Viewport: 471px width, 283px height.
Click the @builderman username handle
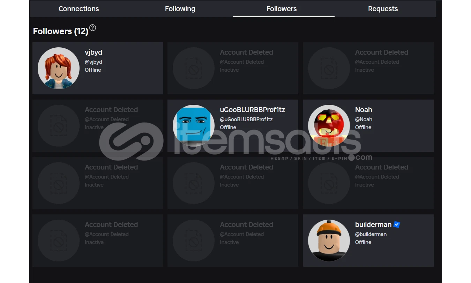[371, 234]
